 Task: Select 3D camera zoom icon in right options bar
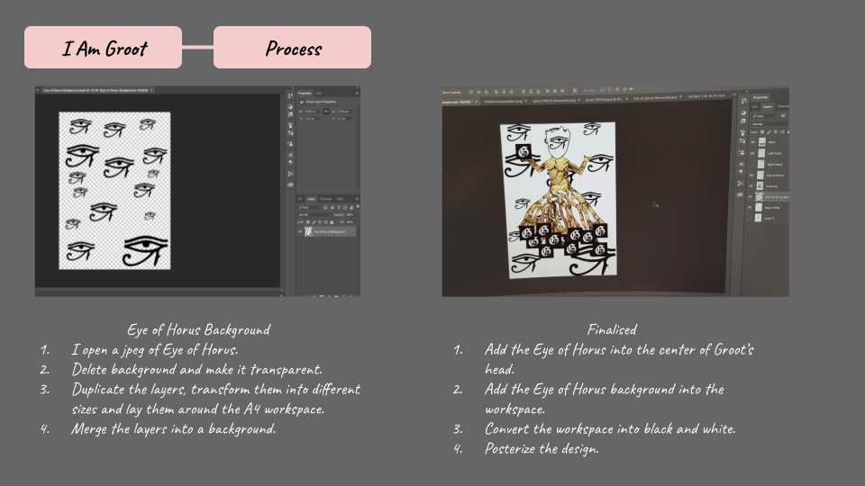[x=632, y=89]
